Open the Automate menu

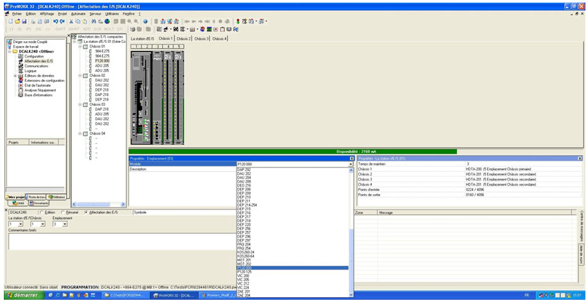[x=78, y=13]
